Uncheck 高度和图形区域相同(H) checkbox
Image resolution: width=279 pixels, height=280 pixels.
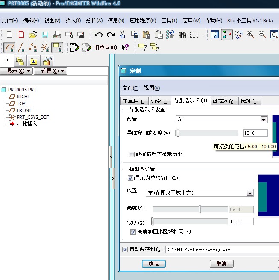pyautogui.click(x=133, y=232)
